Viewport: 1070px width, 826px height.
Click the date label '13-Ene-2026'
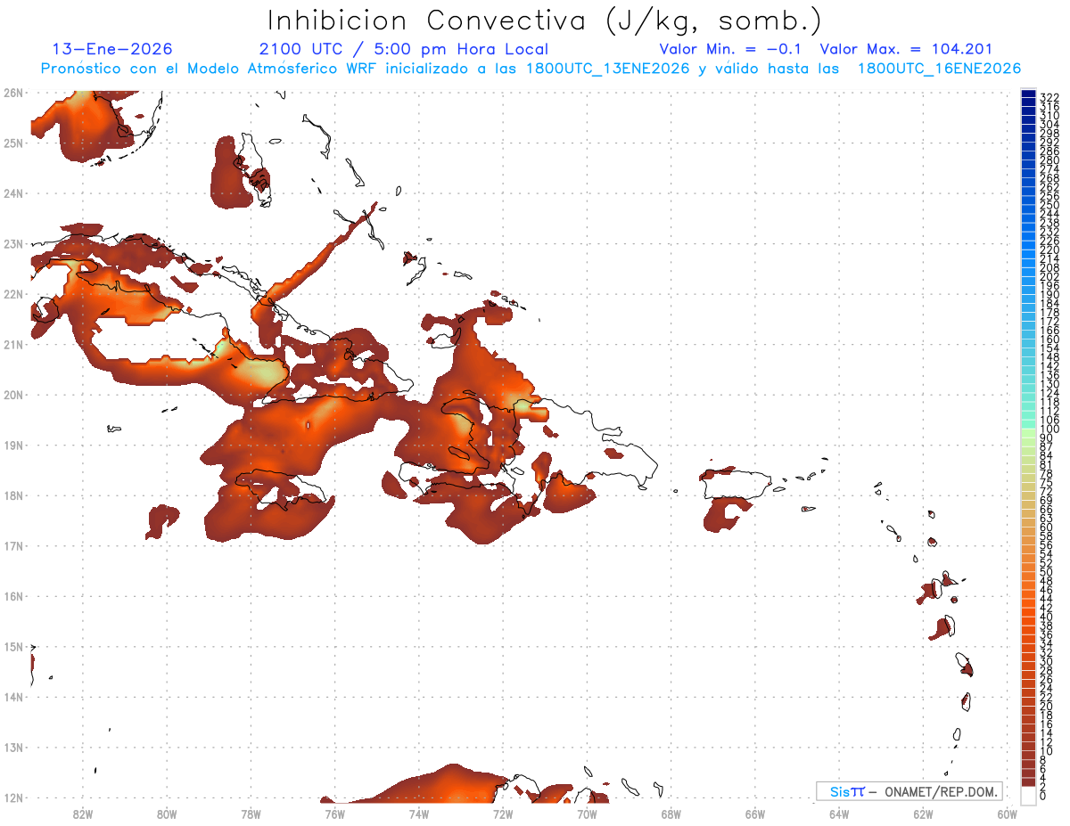[112, 49]
